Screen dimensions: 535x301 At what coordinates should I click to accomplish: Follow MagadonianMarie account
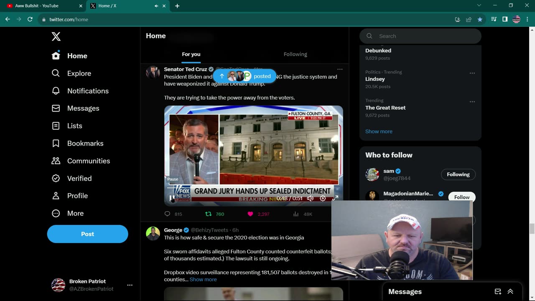coord(462,197)
